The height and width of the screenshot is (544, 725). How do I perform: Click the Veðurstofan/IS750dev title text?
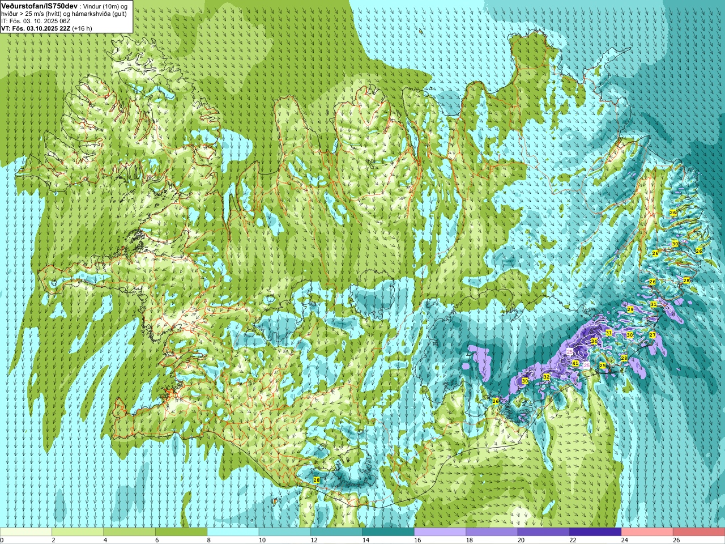coord(39,5)
